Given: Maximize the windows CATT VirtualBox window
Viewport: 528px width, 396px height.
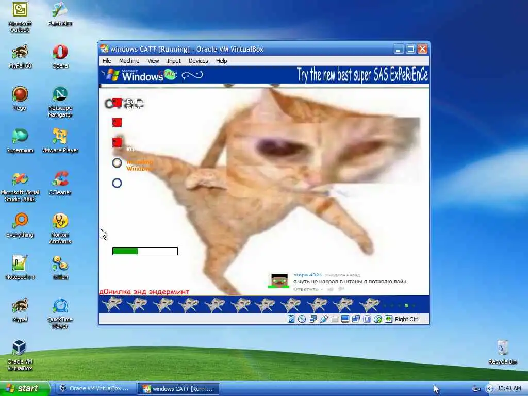Looking at the screenshot, I should point(410,49).
